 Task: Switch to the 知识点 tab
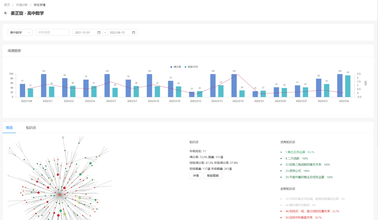[x=31, y=128]
